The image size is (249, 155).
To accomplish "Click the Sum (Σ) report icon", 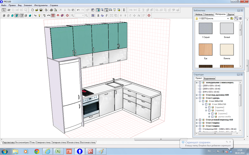I will click(x=124, y=10).
